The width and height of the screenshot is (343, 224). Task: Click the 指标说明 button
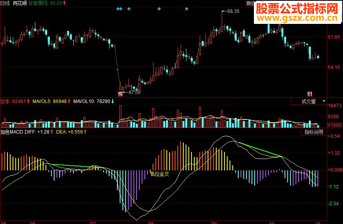pyautogui.click(x=314, y=132)
